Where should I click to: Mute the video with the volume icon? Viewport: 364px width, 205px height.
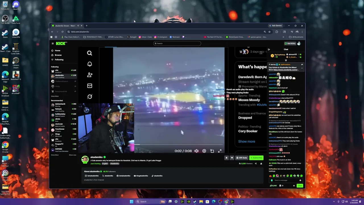tap(197, 151)
